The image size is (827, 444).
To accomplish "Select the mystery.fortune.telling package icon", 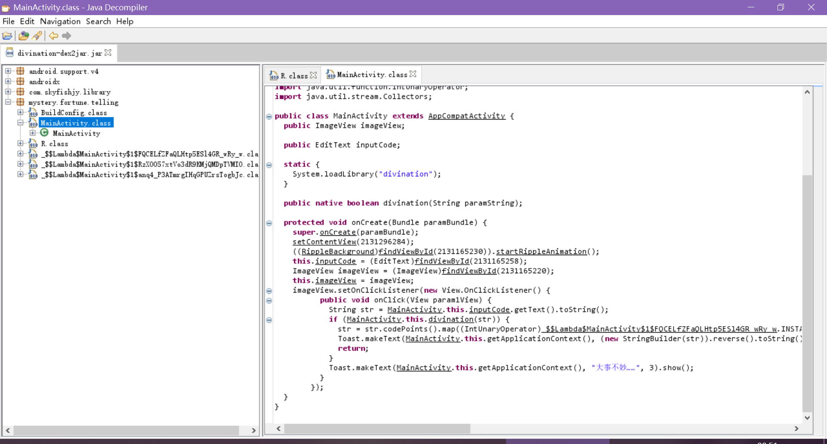I will point(20,102).
